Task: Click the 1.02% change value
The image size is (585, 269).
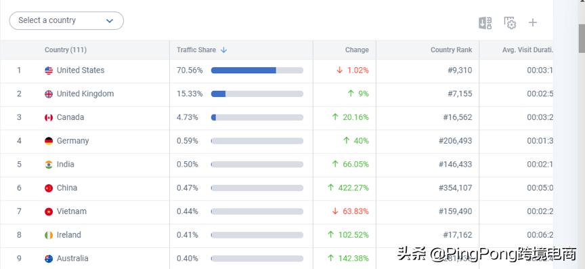Action: [357, 70]
